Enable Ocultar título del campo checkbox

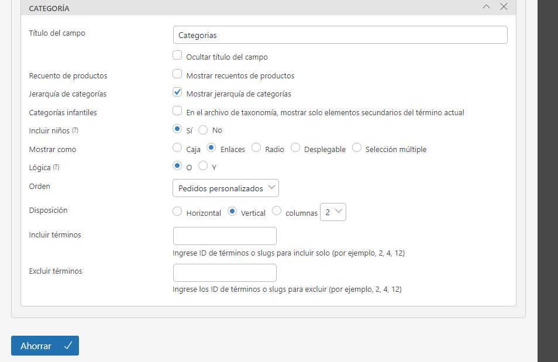click(x=177, y=55)
